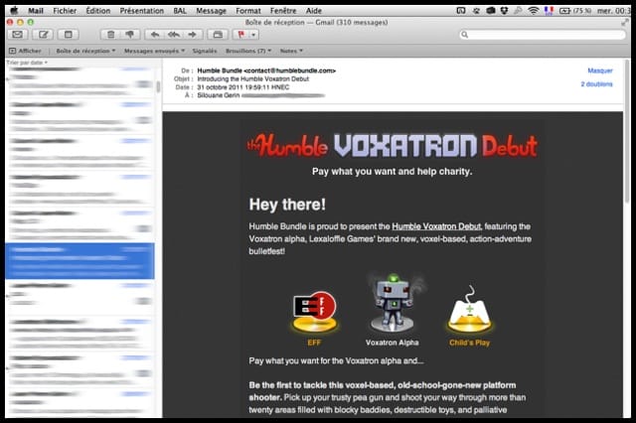Click the message pane vertical scrollbar thumb

click(x=628, y=133)
